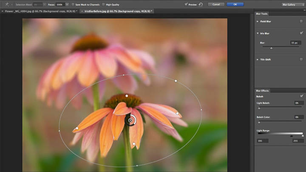
Task: Adjust the Iris Blur amount slider
Action: 271,48
